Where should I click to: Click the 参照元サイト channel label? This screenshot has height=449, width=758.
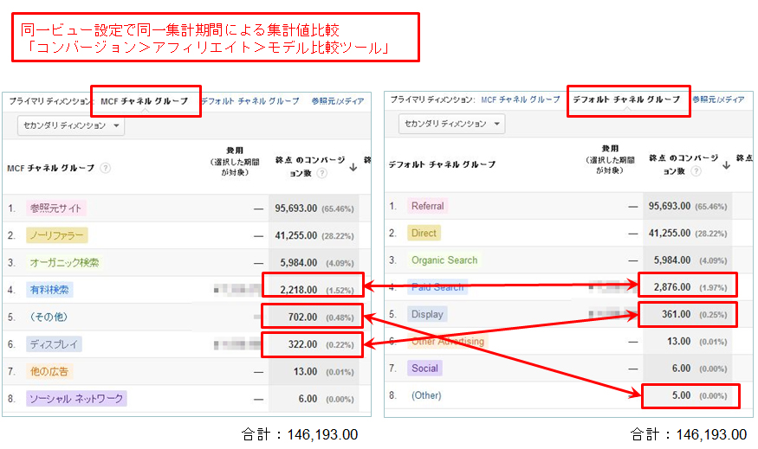pyautogui.click(x=56, y=208)
